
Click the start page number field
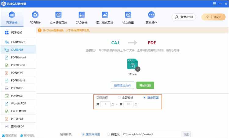[x=105, y=104]
